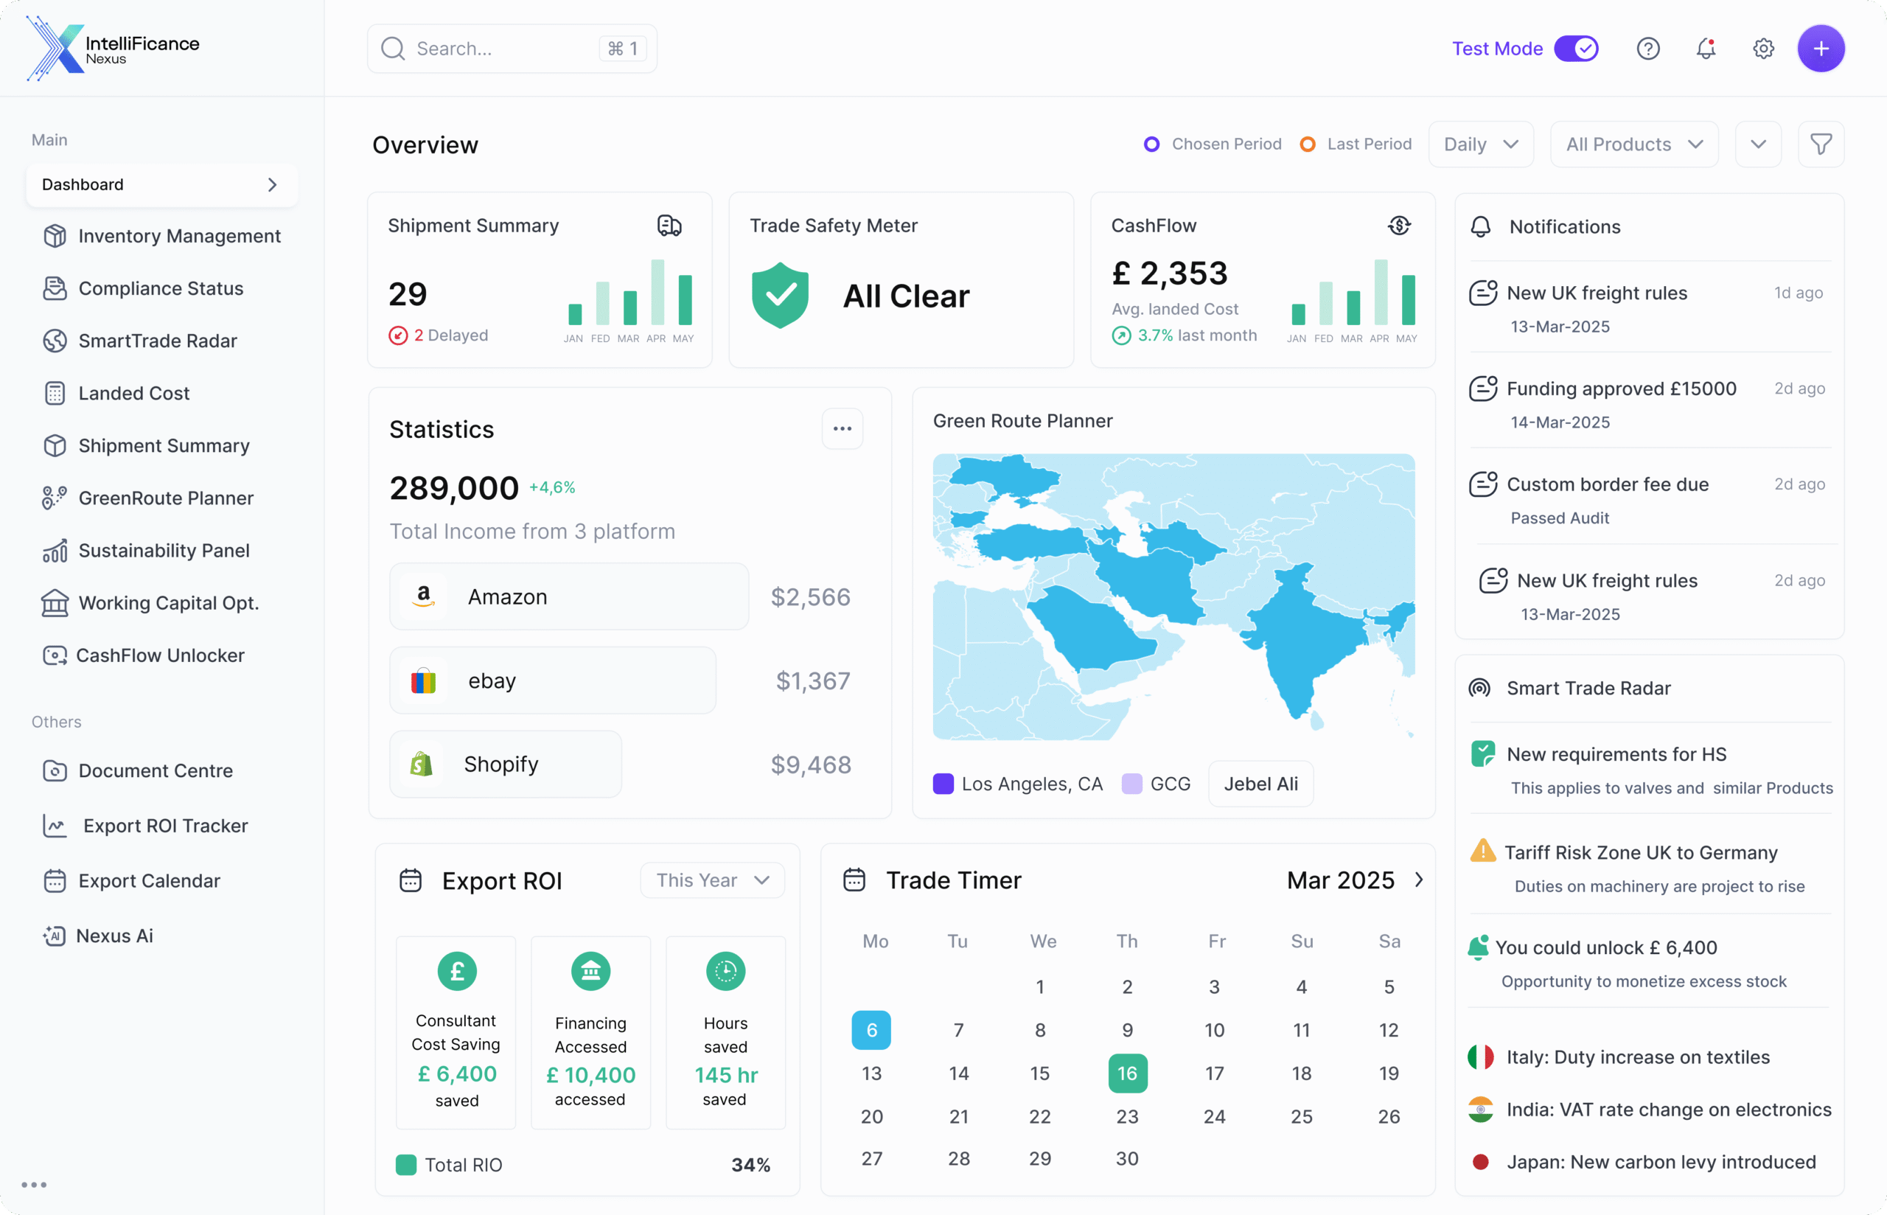Viewport: 1887px width, 1215px height.
Task: Toggle the Test Mode switch
Action: (x=1575, y=49)
